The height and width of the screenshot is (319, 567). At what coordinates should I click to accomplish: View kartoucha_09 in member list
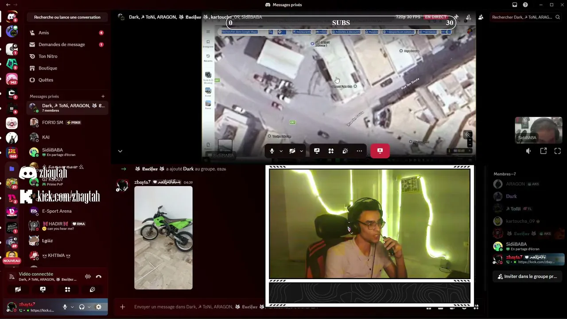528,221
